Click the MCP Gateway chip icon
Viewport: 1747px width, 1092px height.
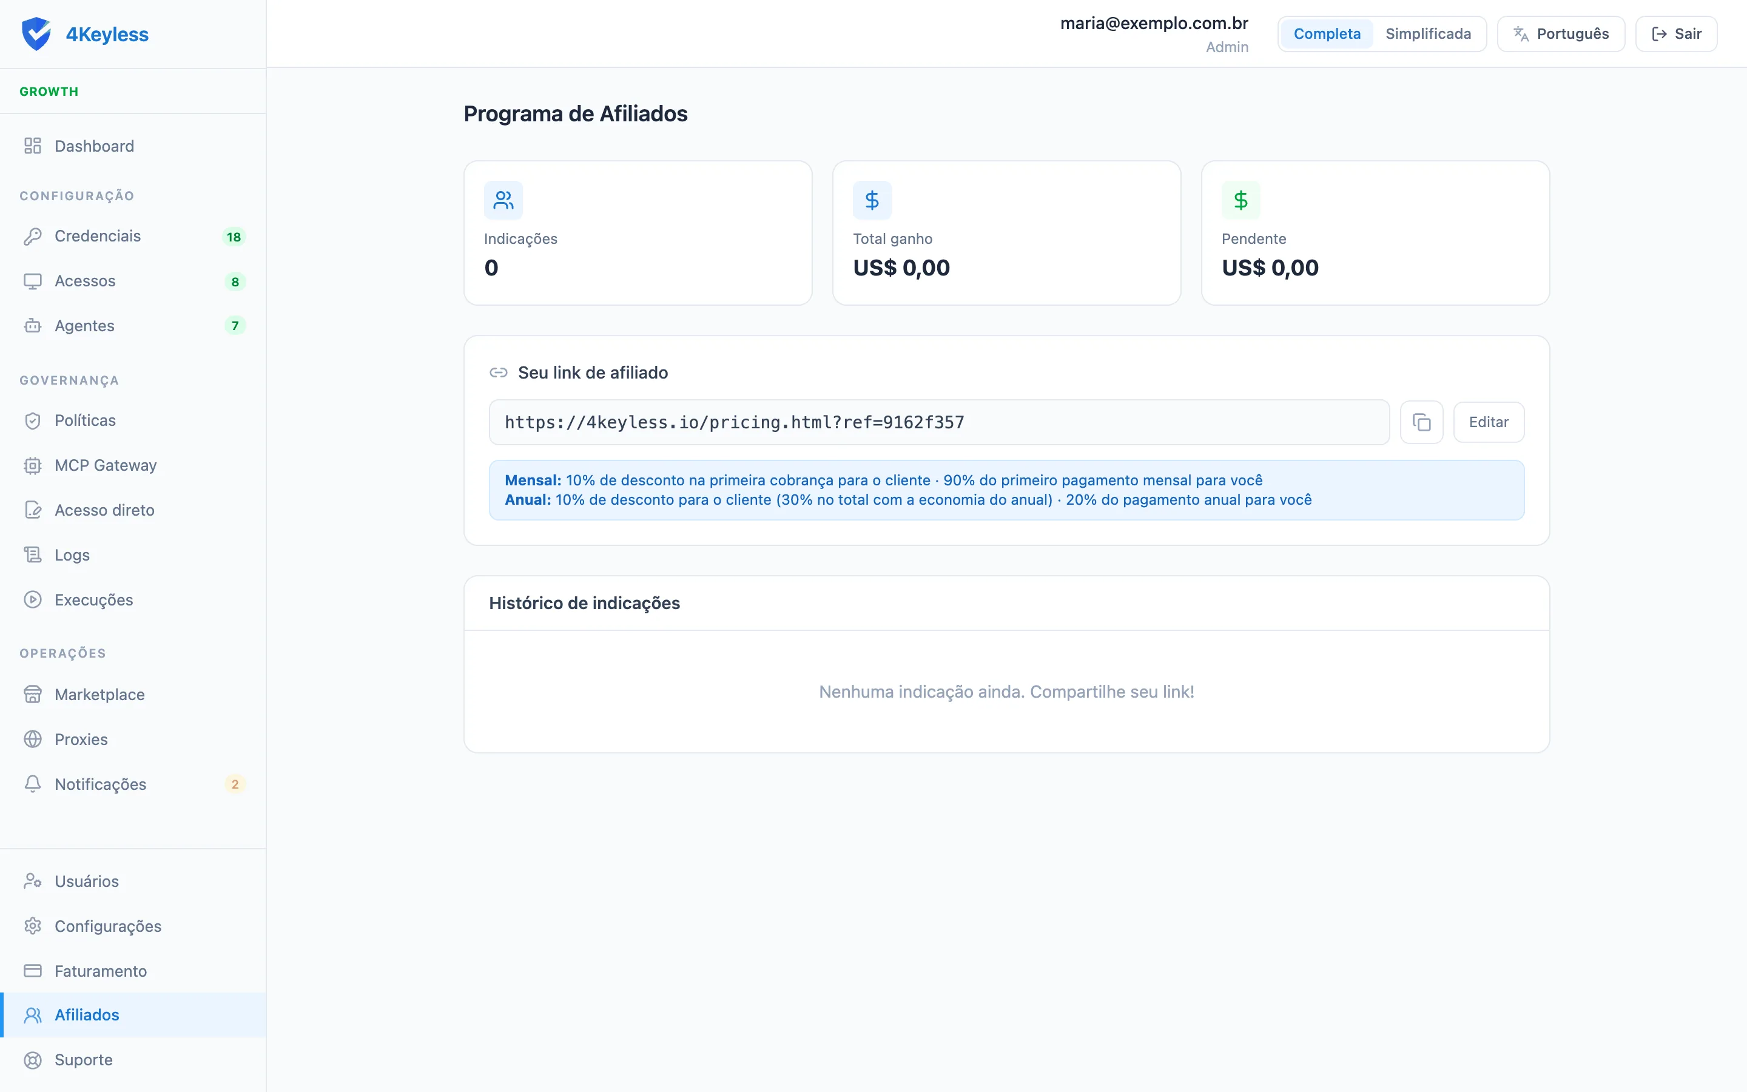33,465
